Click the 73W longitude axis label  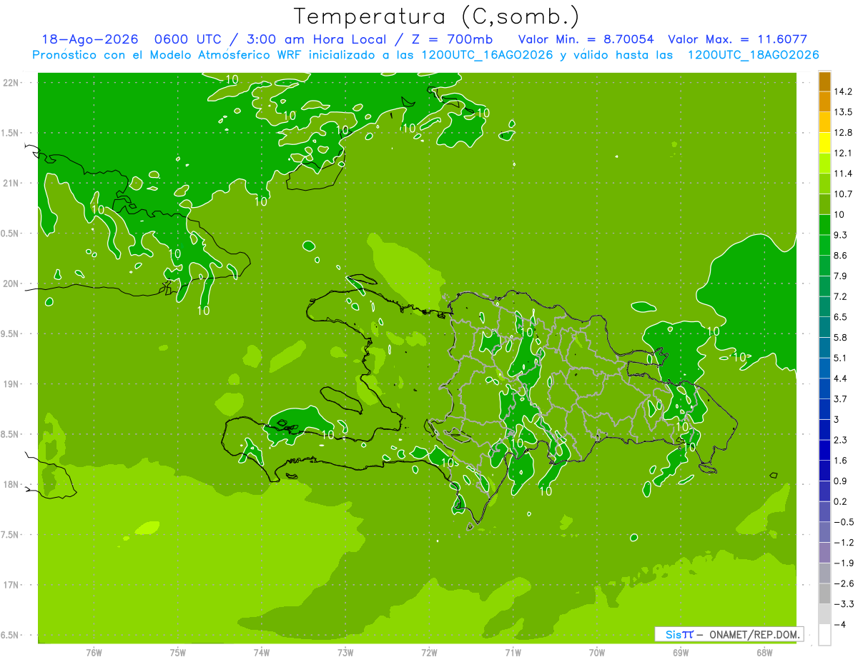345,653
